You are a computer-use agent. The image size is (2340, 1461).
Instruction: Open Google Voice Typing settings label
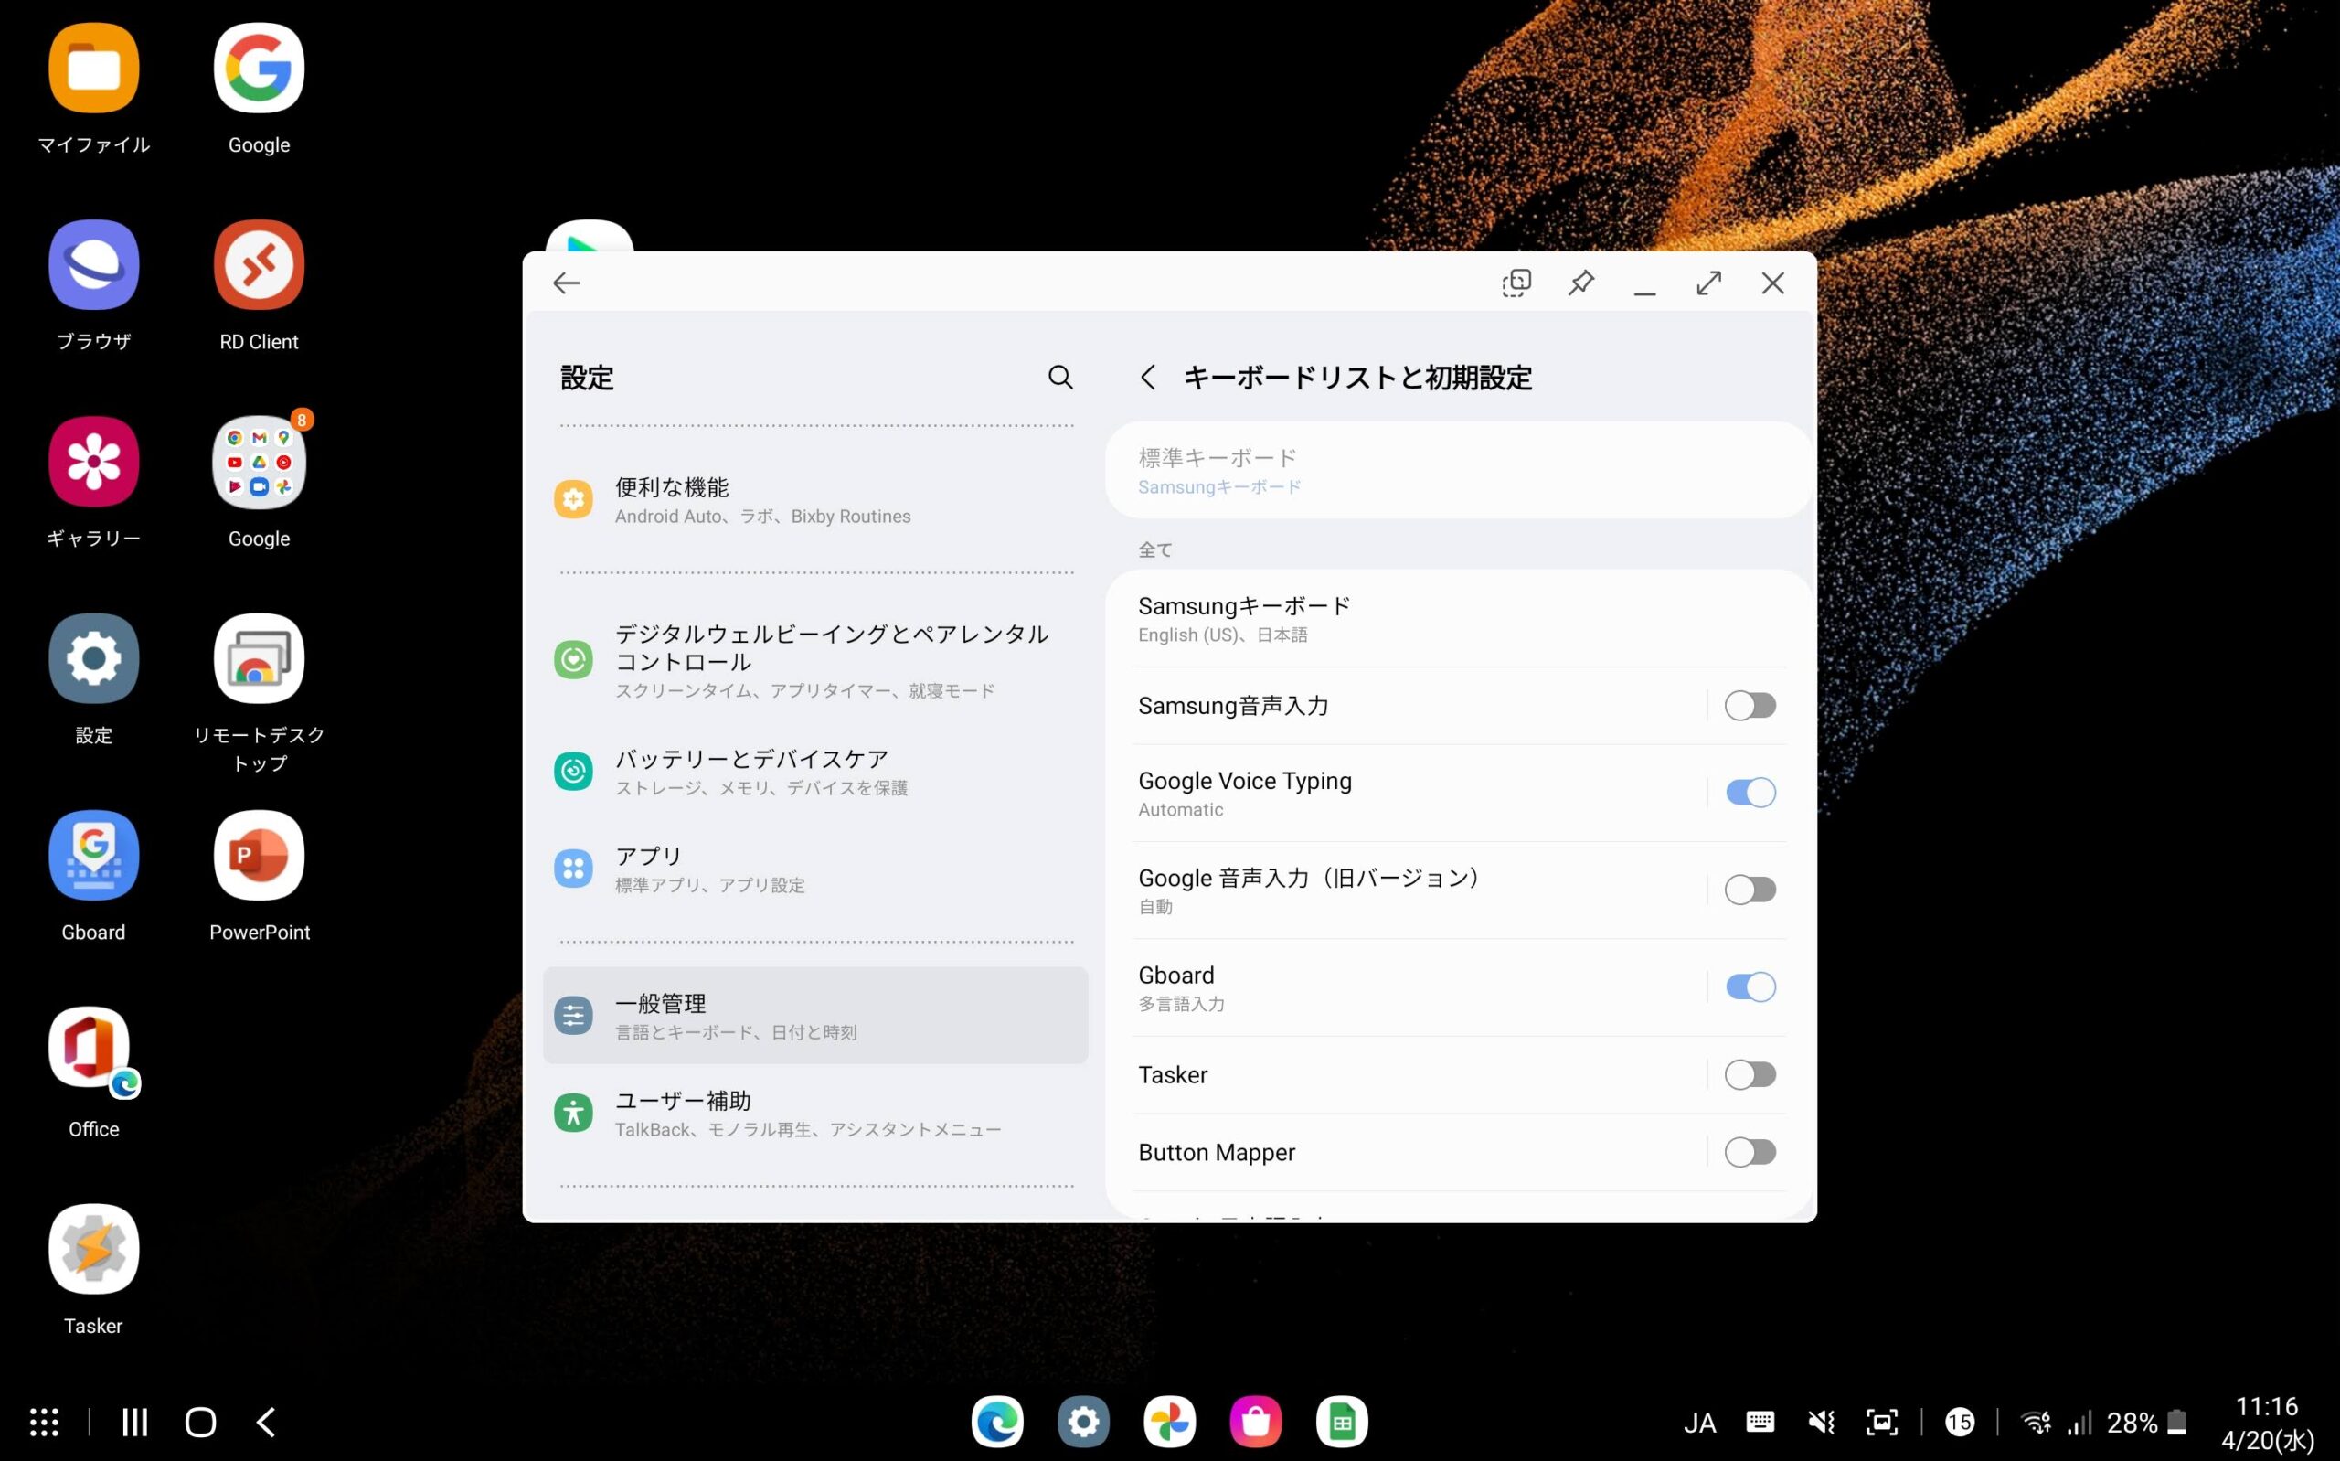point(1245,781)
